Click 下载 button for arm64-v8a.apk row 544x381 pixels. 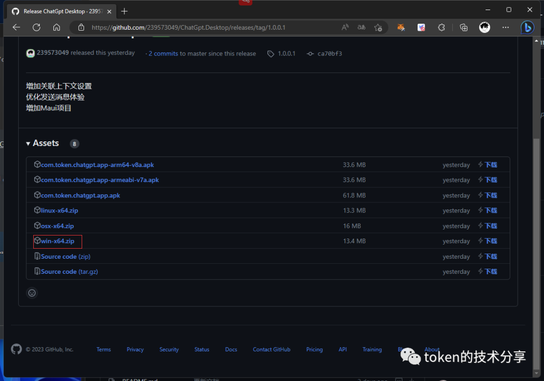pyautogui.click(x=488, y=165)
